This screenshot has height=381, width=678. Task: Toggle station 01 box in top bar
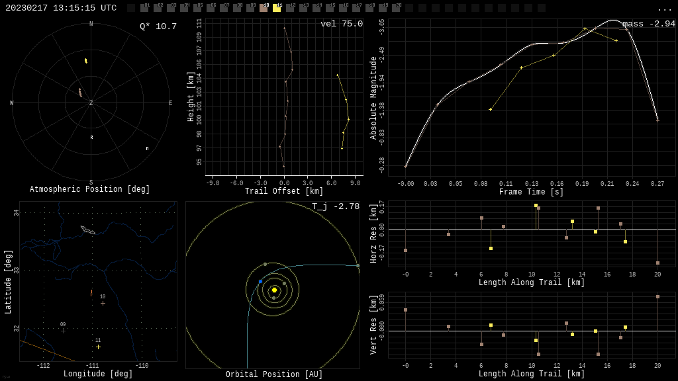[144, 8]
